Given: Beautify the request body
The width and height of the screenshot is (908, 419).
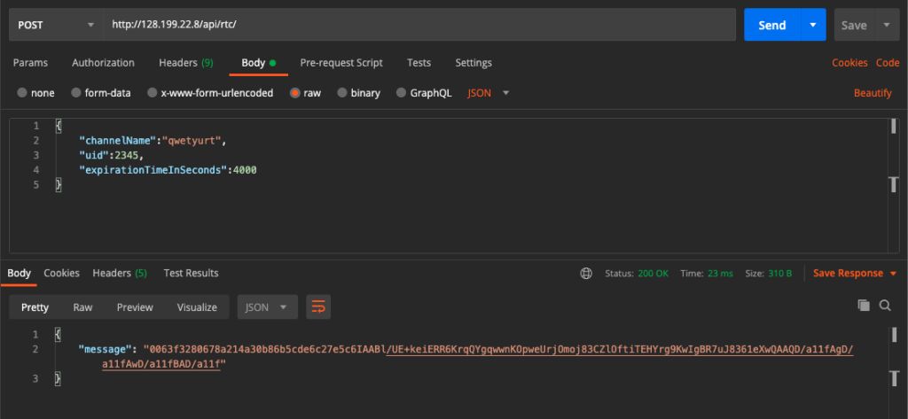Looking at the screenshot, I should coord(873,93).
